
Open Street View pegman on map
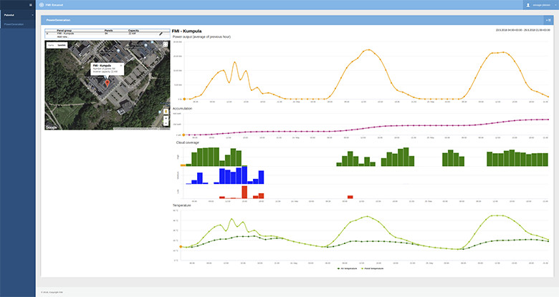tap(166, 111)
